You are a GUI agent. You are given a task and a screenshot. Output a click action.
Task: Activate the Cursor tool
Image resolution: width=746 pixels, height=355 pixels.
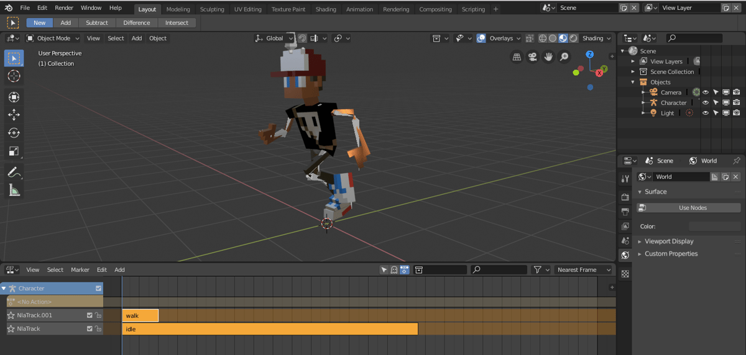point(14,76)
